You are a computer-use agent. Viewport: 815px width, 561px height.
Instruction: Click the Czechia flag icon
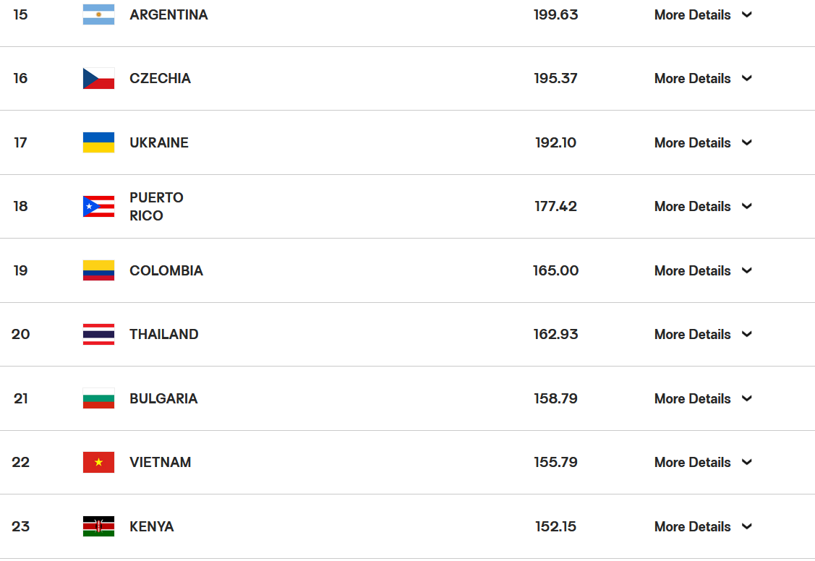click(x=99, y=78)
